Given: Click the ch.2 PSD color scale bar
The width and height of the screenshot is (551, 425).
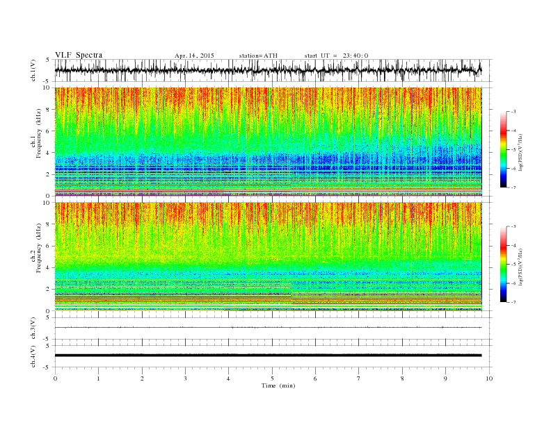Looking at the screenshot, I should pyautogui.click(x=503, y=264).
